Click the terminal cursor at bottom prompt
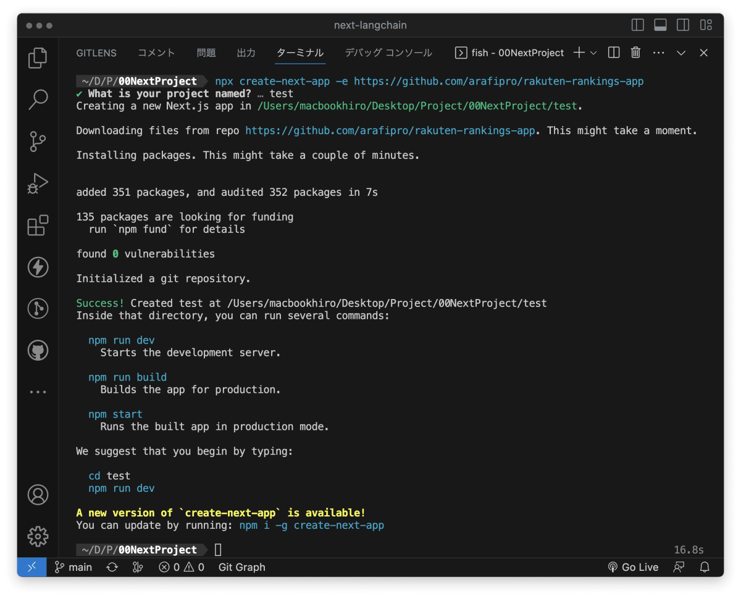Viewport: 741px width, 598px height. 218,550
